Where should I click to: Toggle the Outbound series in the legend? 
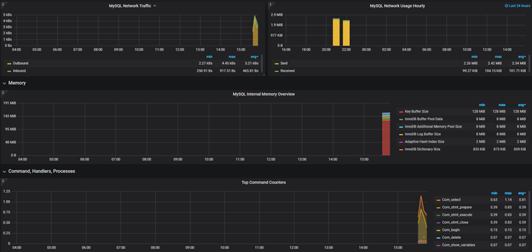pos(21,64)
